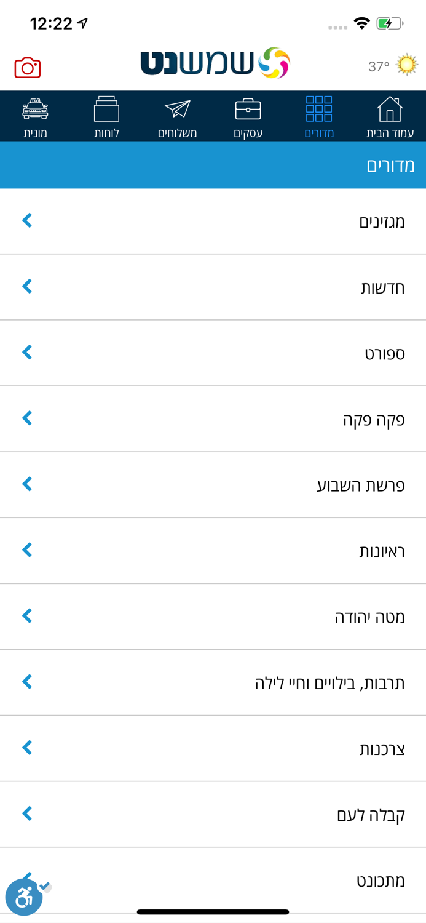Image resolution: width=426 pixels, height=923 pixels.
Task: Tap the עמוד הבית home icon
Action: click(390, 111)
